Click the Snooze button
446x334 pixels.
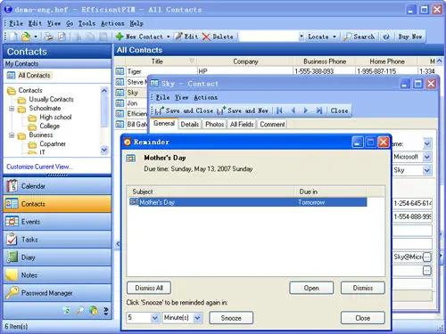(x=231, y=318)
